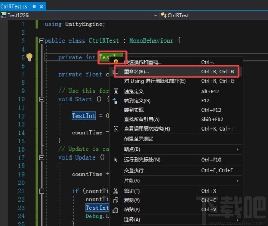This screenshot has height=226, width=268.
Task: Click the Update method name on line 17
Action: 85,157
